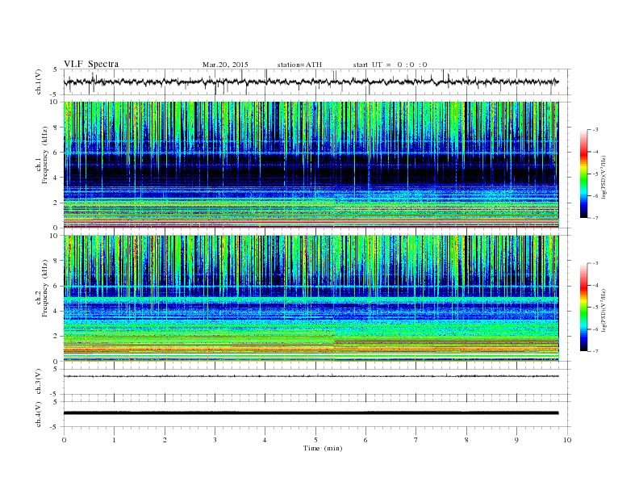Click the -5 tick on the ch.2 colorbar

[x=595, y=307]
